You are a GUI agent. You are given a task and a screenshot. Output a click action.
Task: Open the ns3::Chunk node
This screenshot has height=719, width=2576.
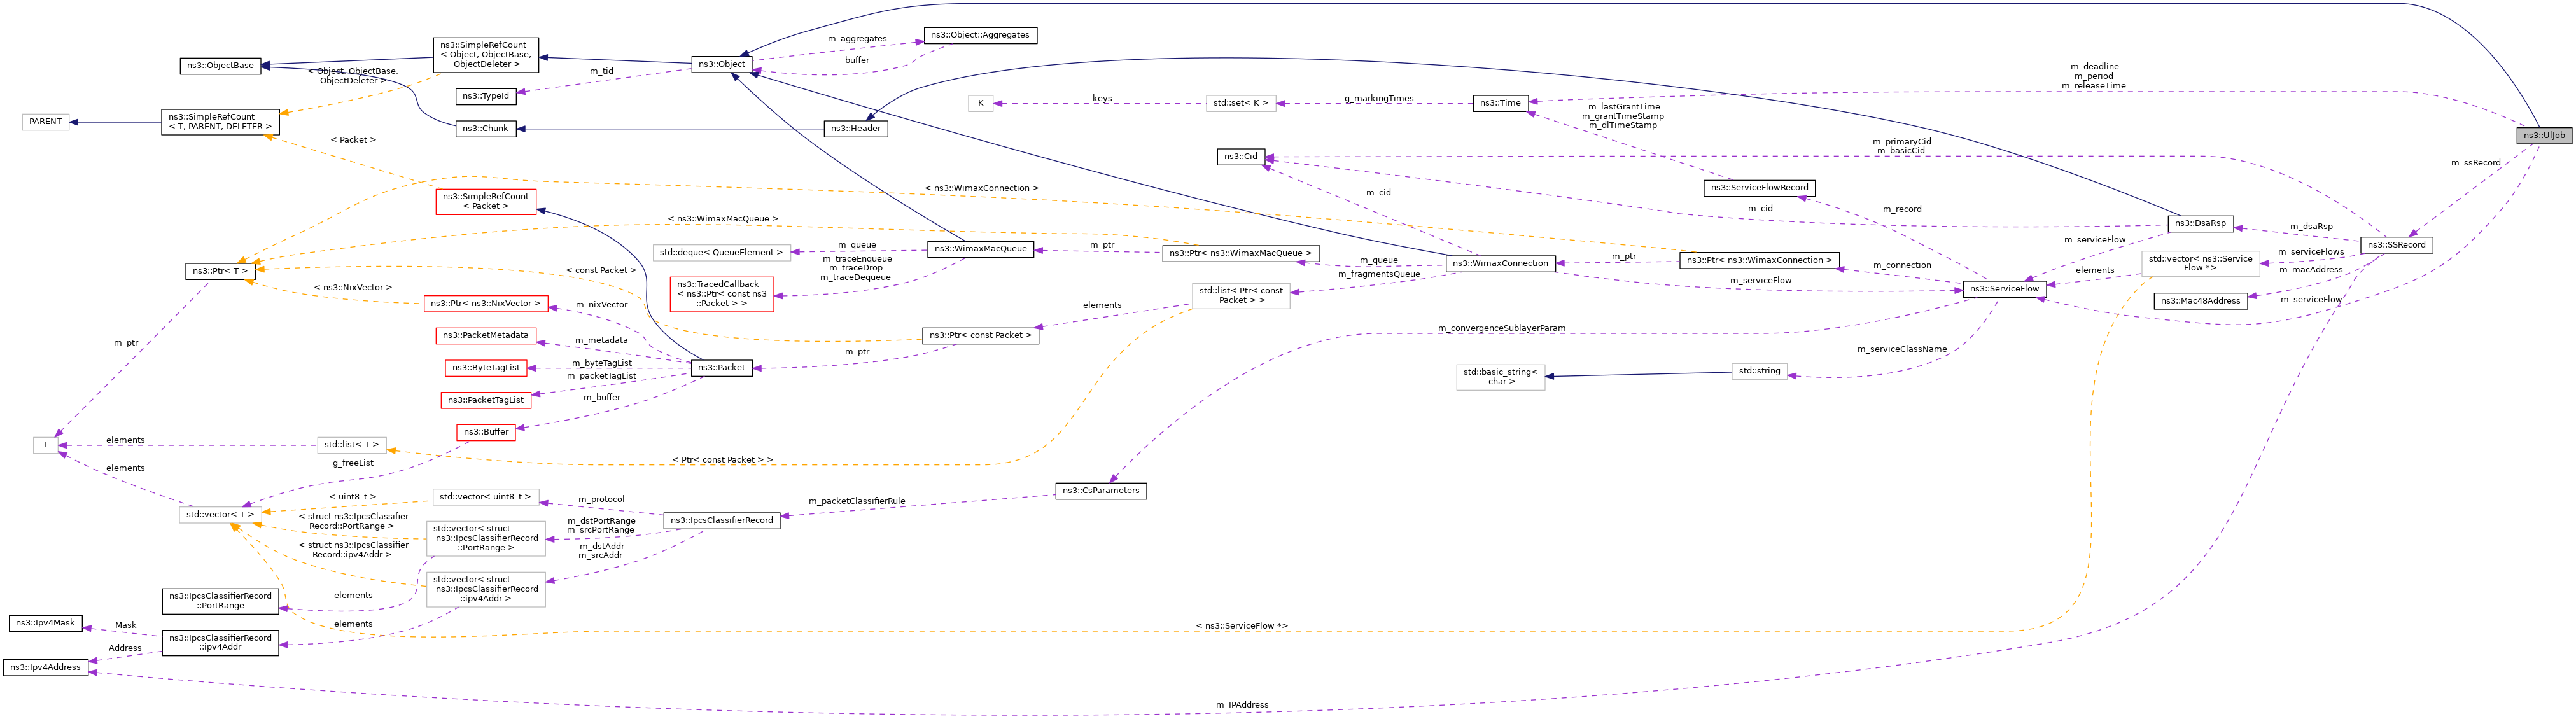coord(486,128)
